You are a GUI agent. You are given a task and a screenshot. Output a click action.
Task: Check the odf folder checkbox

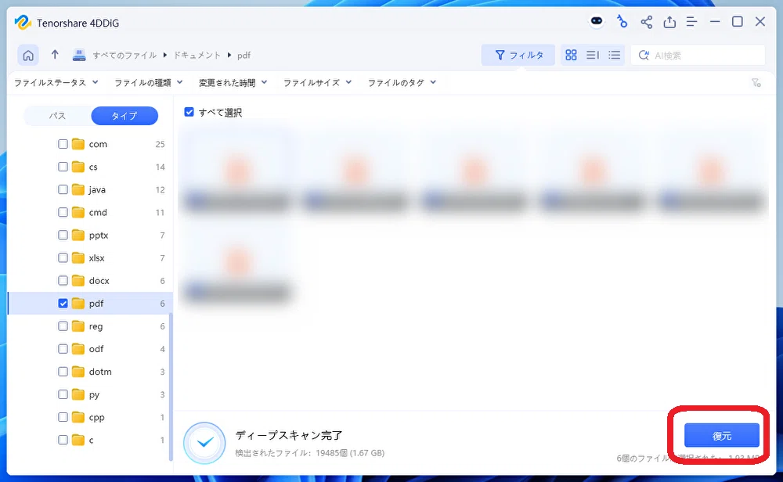pyautogui.click(x=63, y=349)
